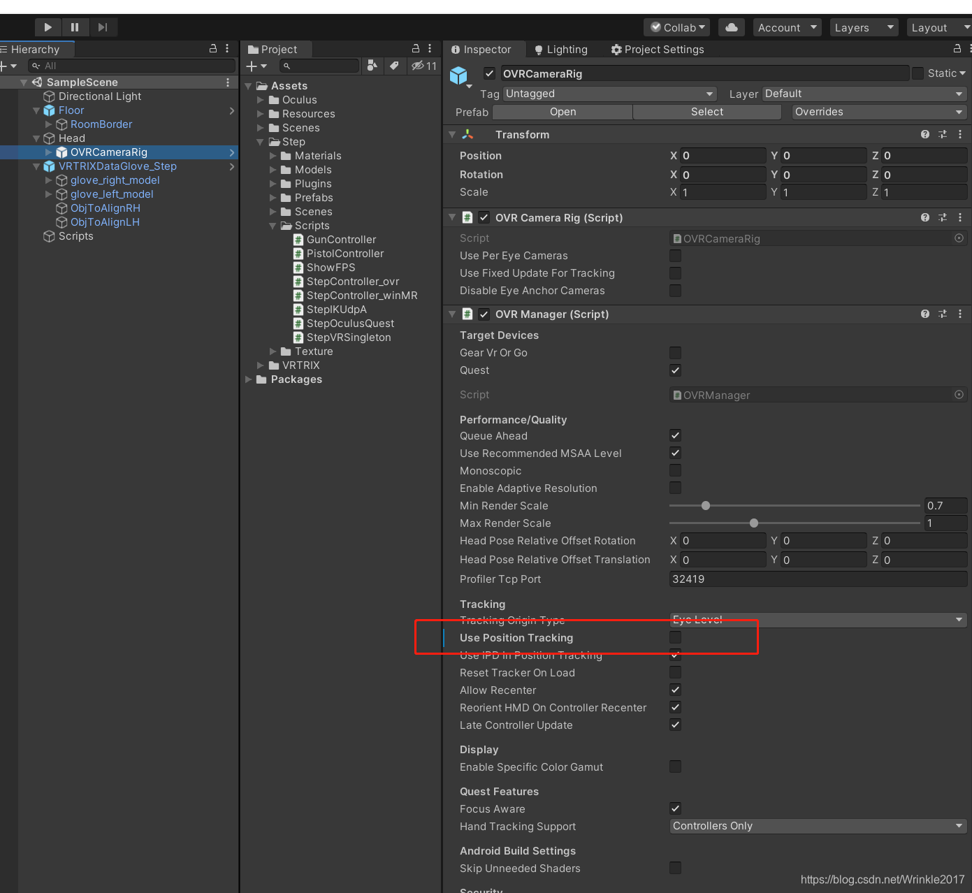Screen dimensions: 972x893
Task: Open OVR Camera Rig help icon
Action: pyautogui.click(x=925, y=217)
